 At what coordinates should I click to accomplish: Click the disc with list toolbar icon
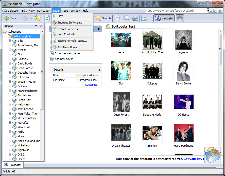tap(117, 18)
